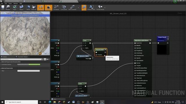The image size is (186, 104).
Task: Open the Help menu
Action: [21, 3]
